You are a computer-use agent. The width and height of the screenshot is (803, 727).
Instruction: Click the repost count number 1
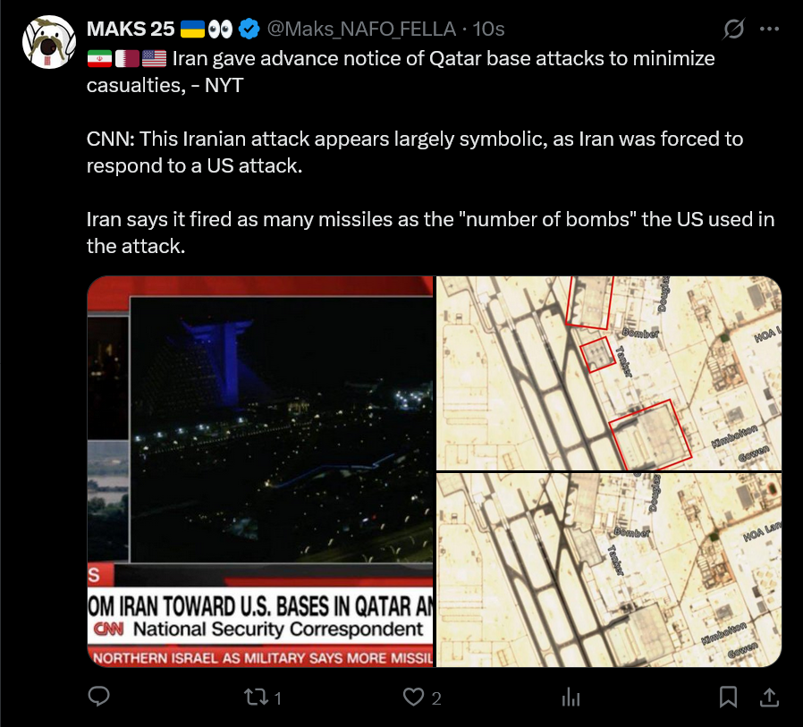[x=277, y=698]
